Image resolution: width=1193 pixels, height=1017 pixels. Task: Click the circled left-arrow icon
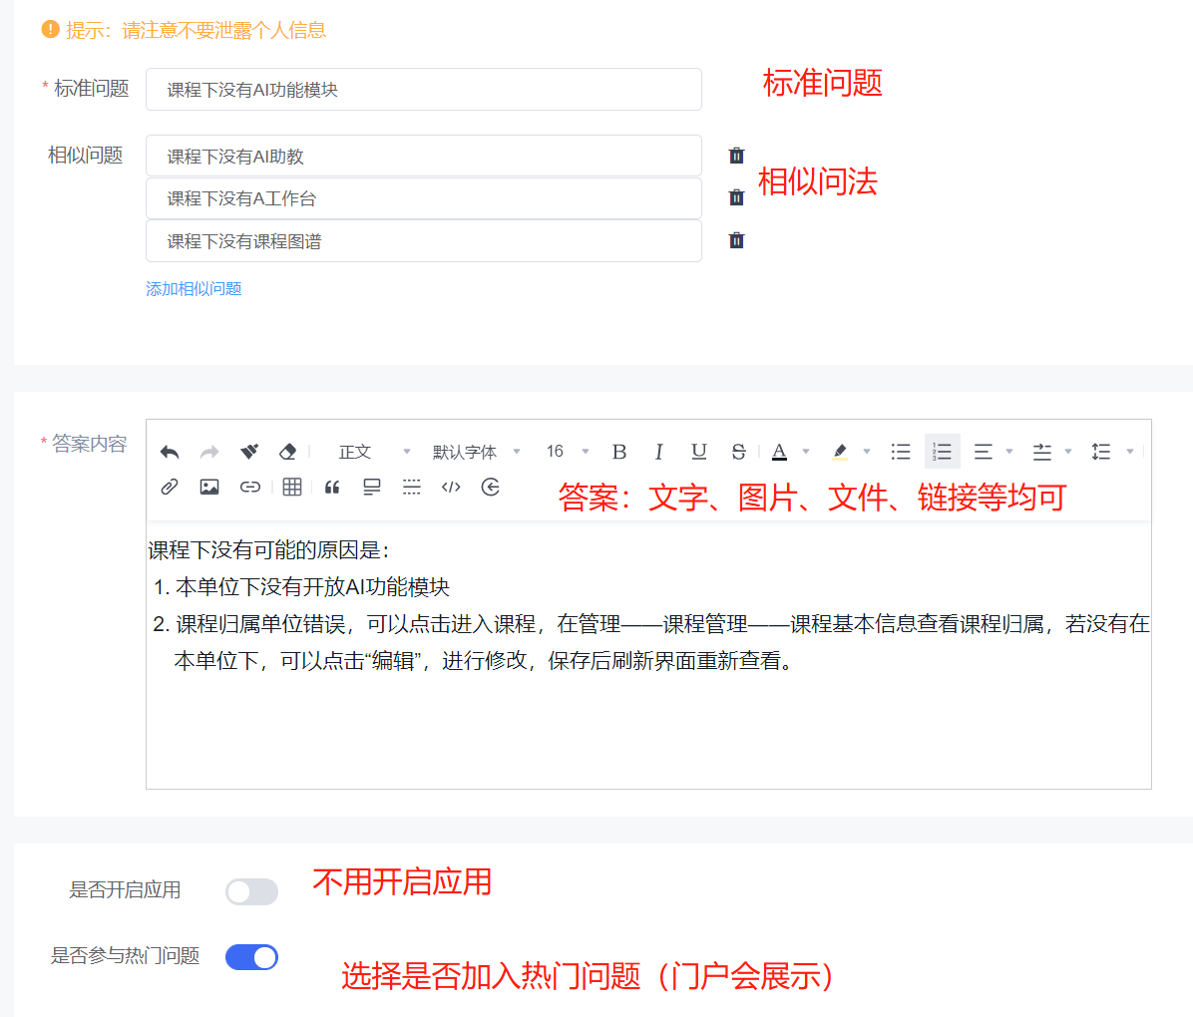tap(491, 487)
